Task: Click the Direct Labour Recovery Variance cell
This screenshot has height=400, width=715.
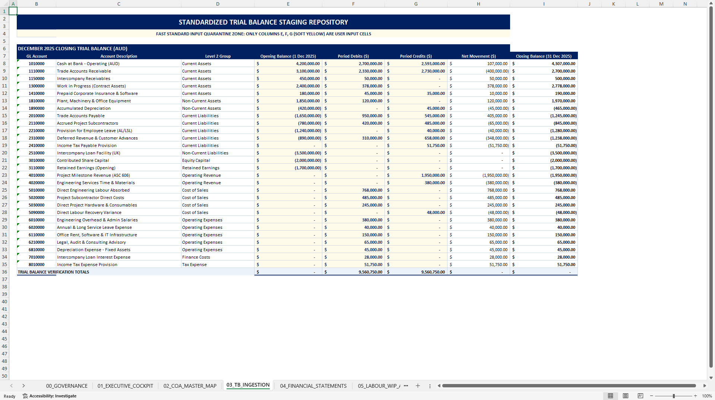Action: point(118,212)
